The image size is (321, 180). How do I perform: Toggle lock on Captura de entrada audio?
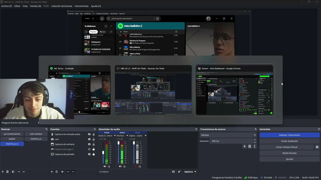coord(94,134)
